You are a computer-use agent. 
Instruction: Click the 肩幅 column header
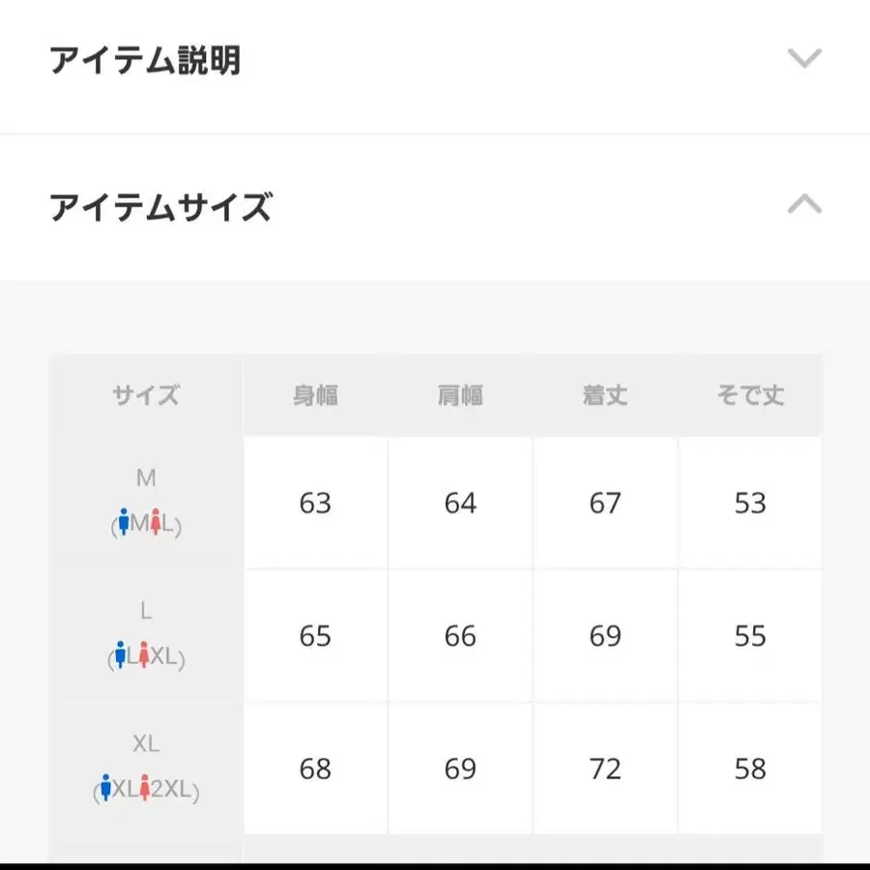[460, 394]
